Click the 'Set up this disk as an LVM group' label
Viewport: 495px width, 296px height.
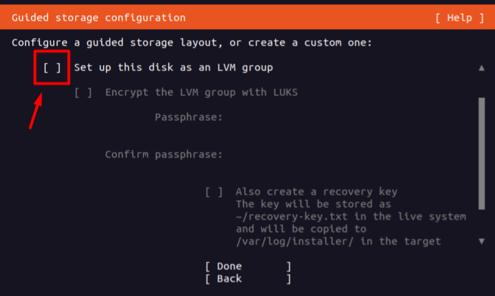(x=174, y=68)
